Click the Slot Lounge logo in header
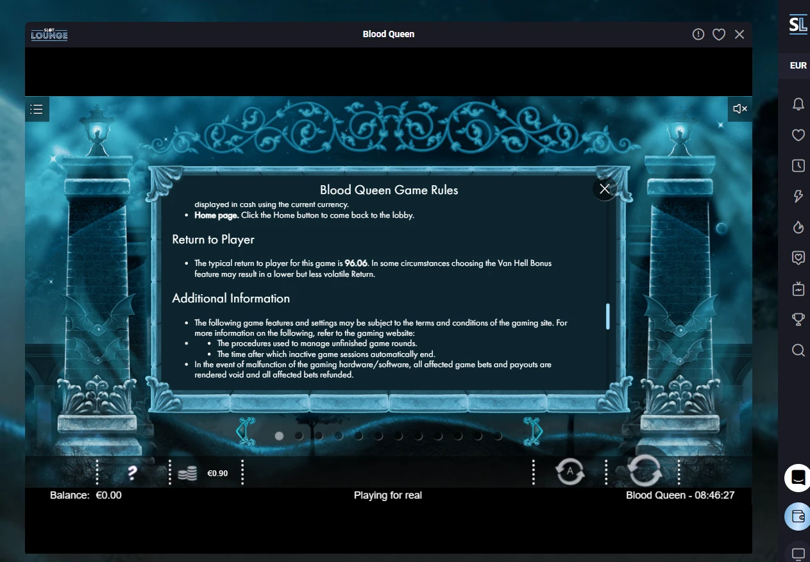810x562 pixels. click(49, 35)
